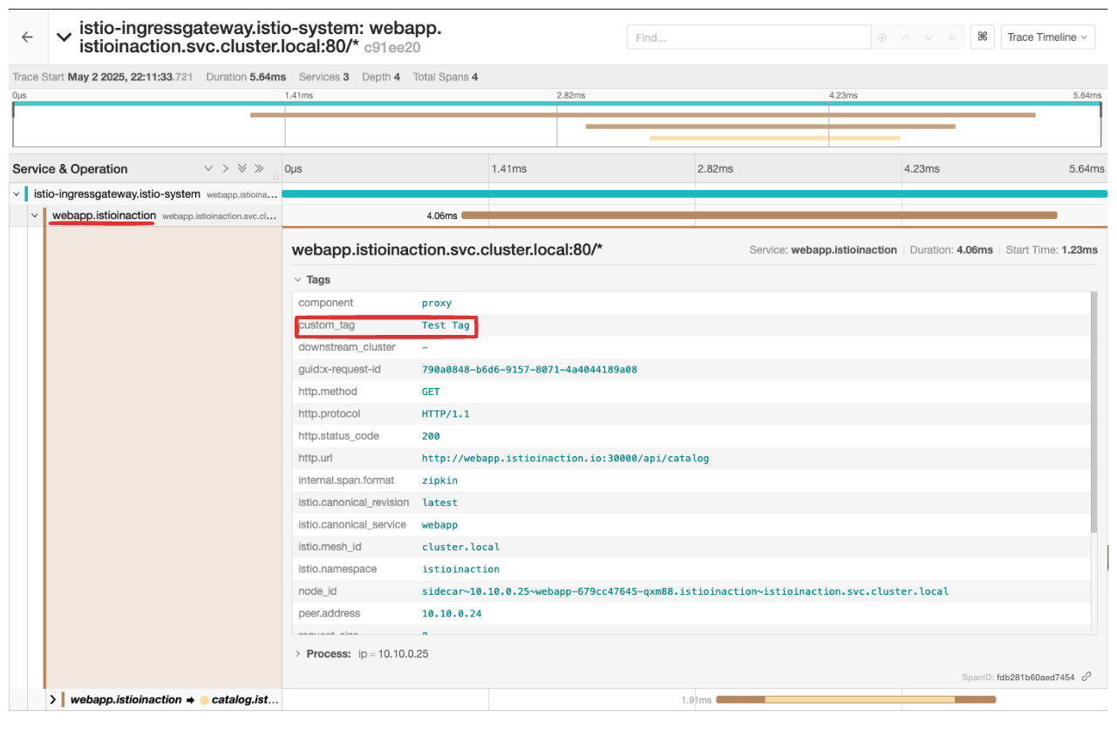Collapse one level using single right chevron
The height and width of the screenshot is (730, 1117).
(225, 168)
